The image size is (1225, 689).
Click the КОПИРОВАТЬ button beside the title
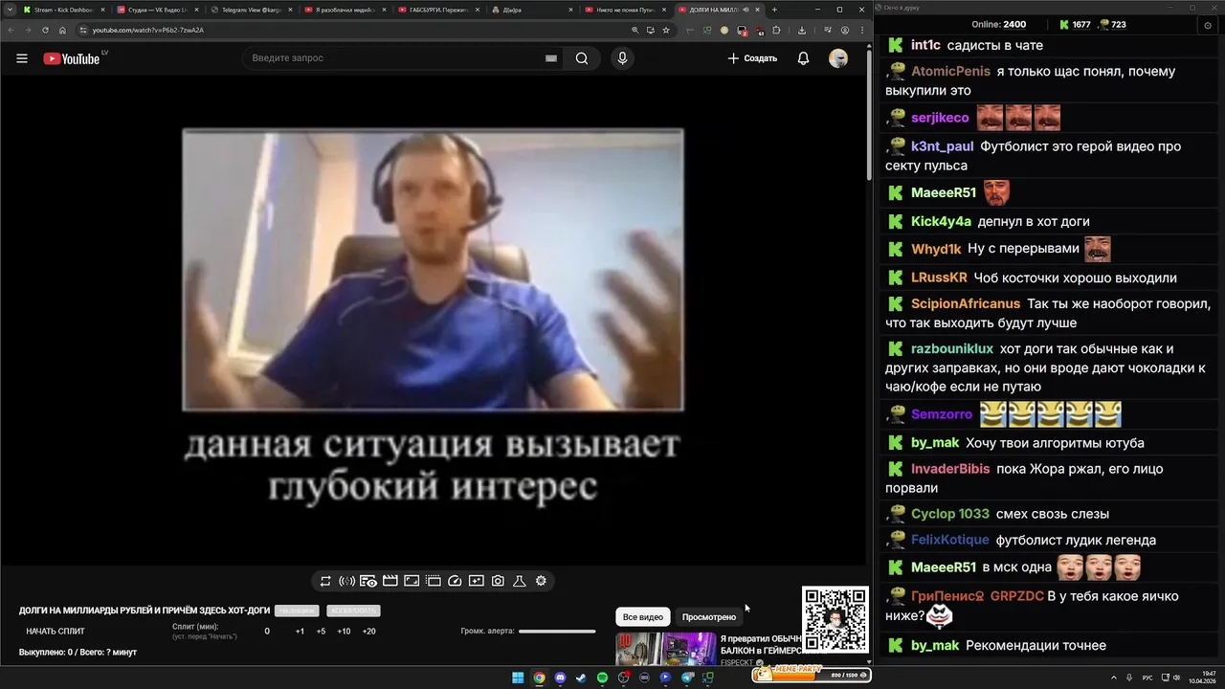(353, 611)
